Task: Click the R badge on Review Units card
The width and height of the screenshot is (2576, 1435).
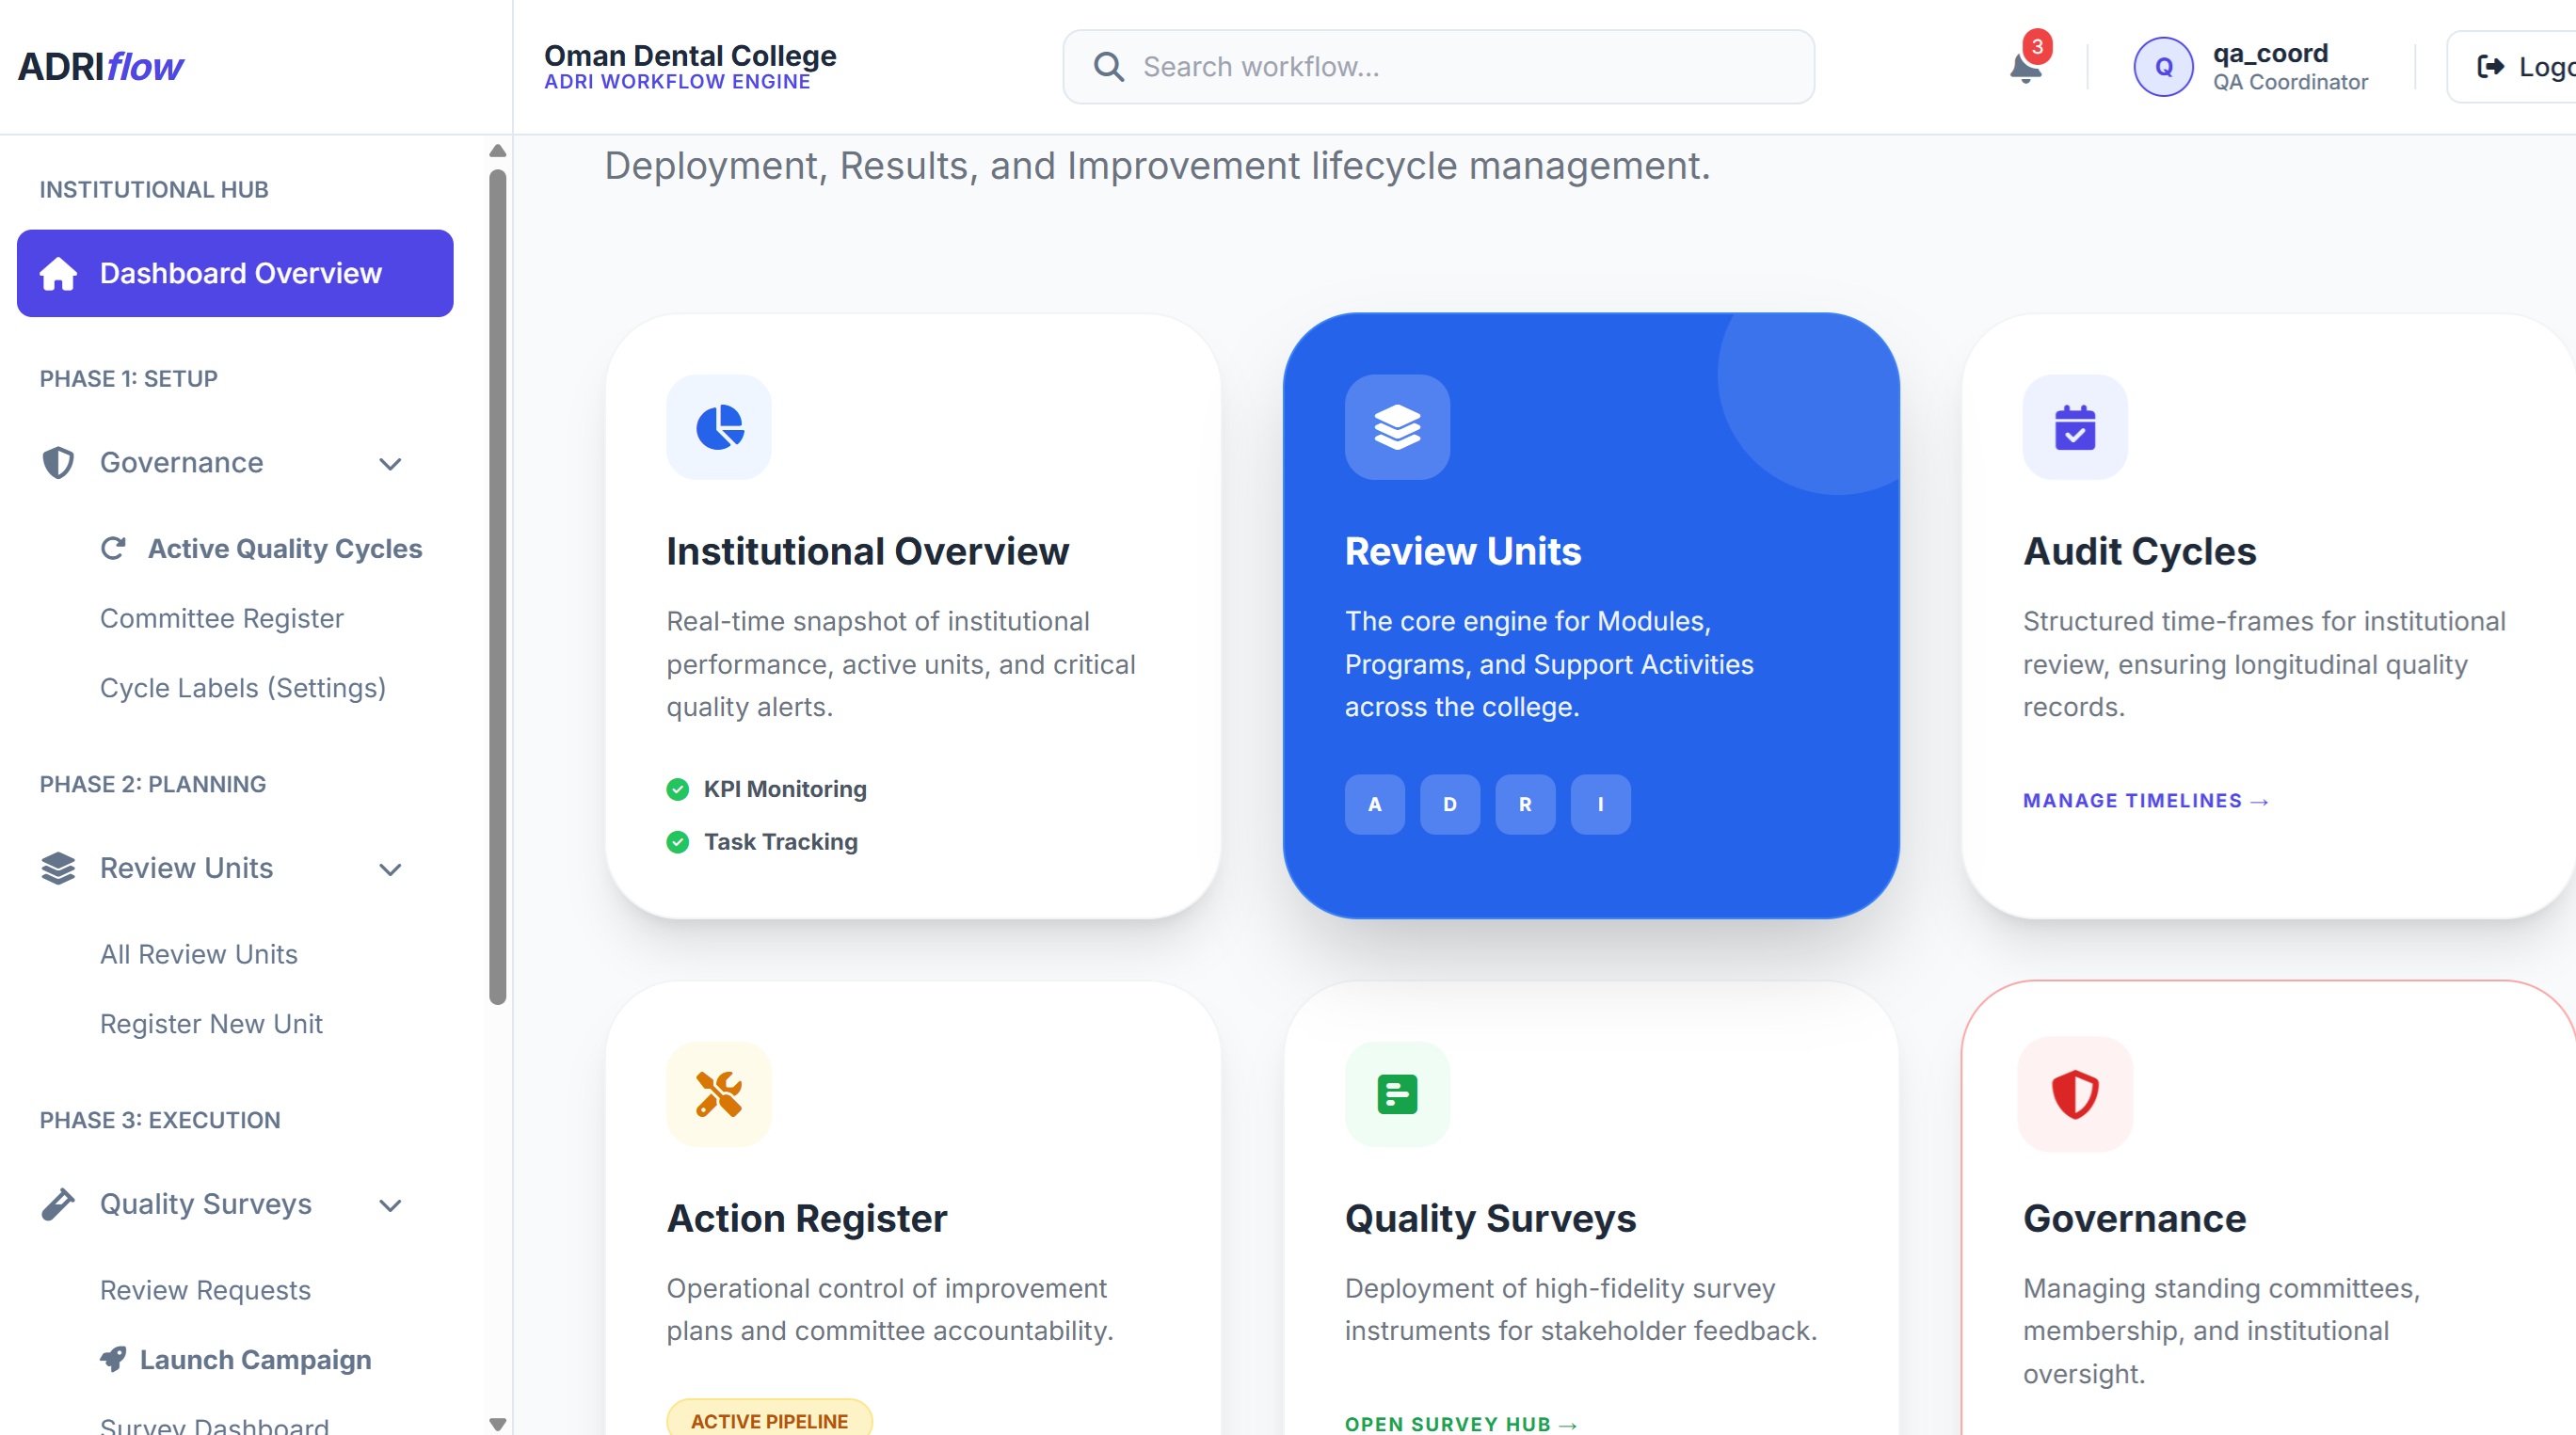Action: [x=1525, y=804]
